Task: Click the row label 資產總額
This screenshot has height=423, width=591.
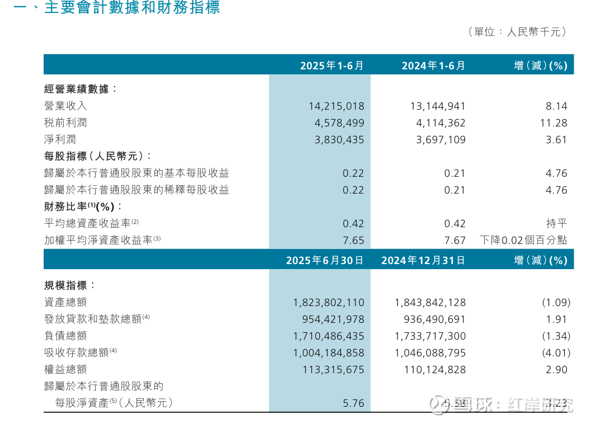Action: 65,303
